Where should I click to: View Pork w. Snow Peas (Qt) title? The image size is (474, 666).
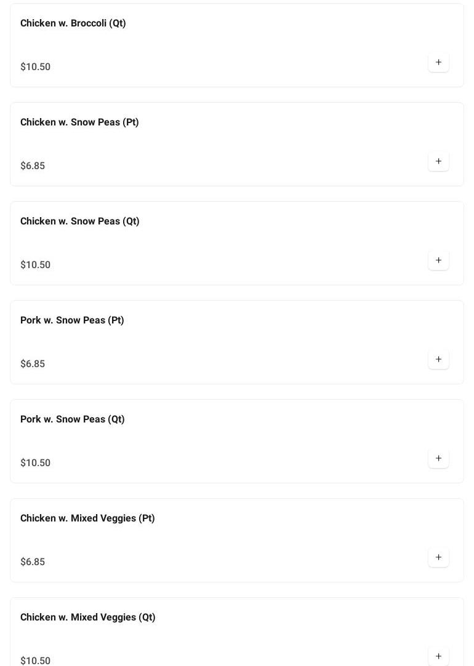[x=73, y=419]
